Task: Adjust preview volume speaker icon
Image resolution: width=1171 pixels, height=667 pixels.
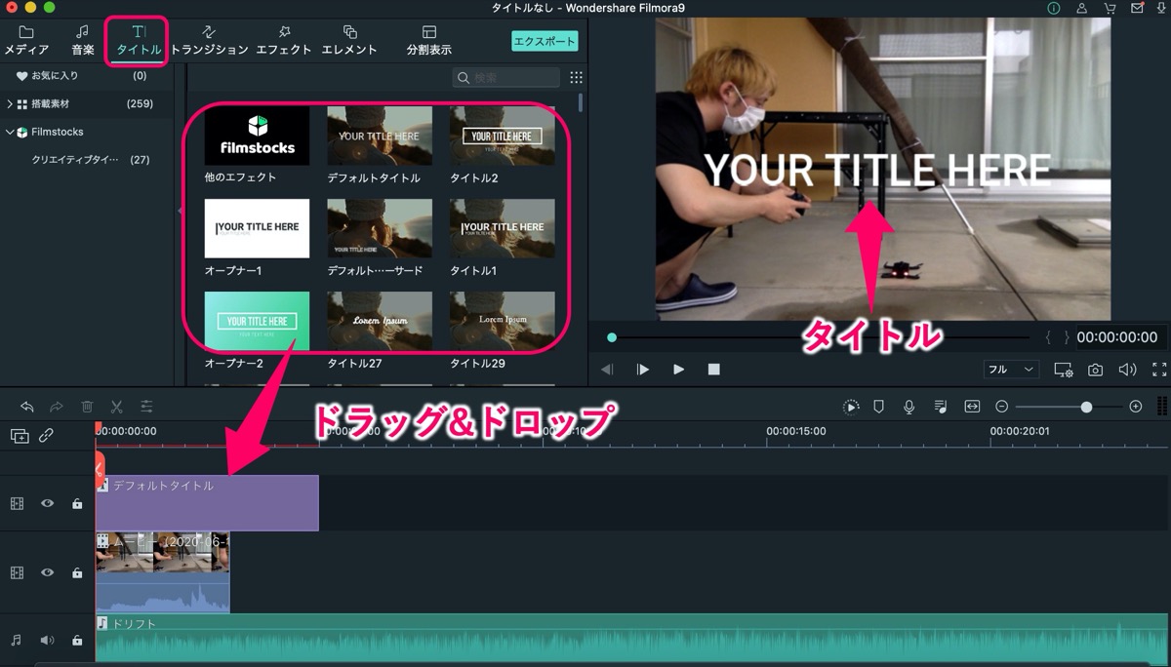Action: pos(1128,370)
